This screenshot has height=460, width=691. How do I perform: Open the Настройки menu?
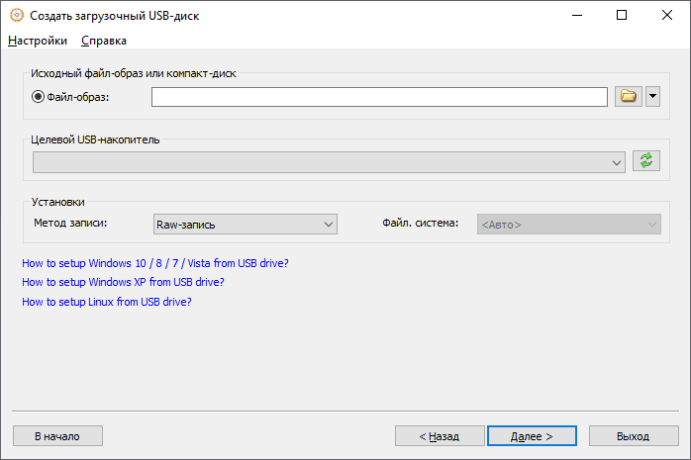click(x=38, y=41)
